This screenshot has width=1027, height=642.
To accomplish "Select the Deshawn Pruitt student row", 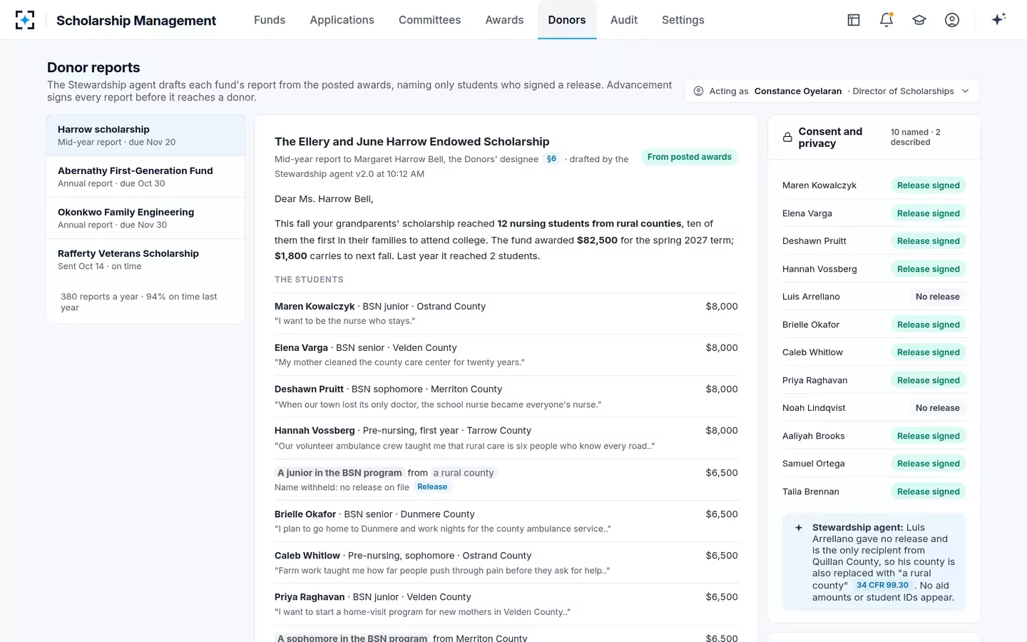I will (506, 397).
